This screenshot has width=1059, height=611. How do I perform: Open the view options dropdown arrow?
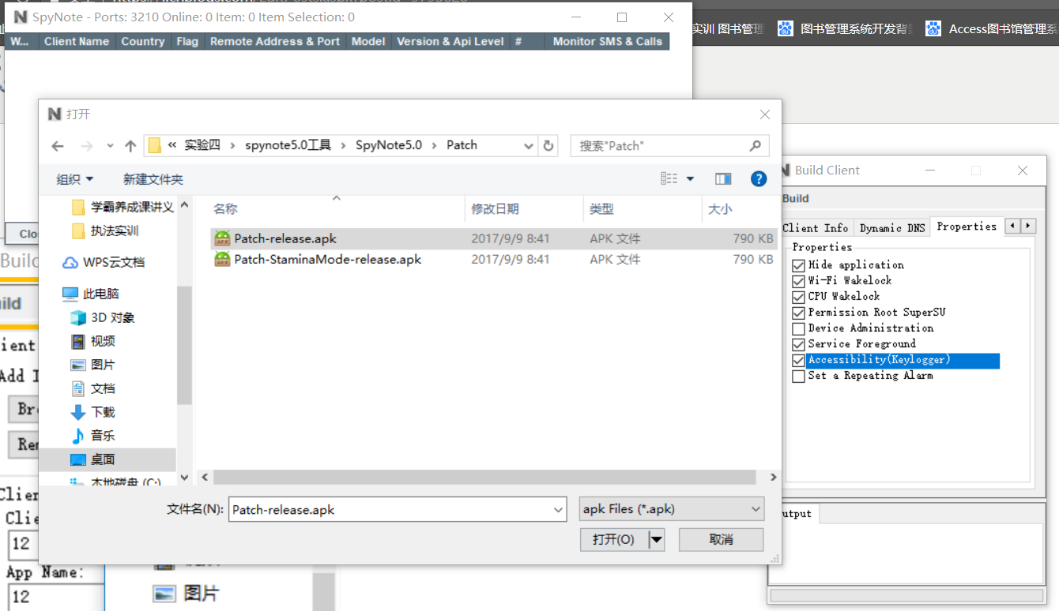(690, 179)
